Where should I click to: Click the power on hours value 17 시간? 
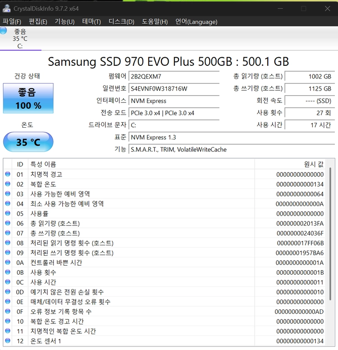tap(310, 125)
